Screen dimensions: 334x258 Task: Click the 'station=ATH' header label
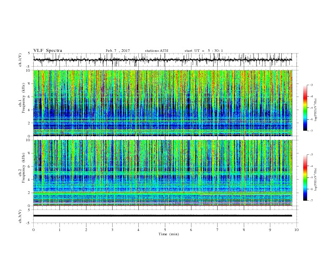156,51
